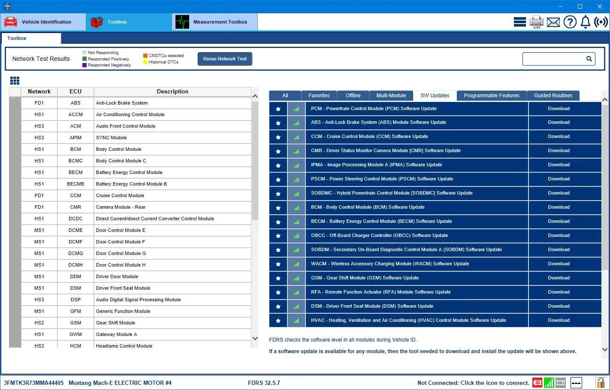The image size is (610, 390).
Task: Sort by the ECU column header
Action: point(75,92)
